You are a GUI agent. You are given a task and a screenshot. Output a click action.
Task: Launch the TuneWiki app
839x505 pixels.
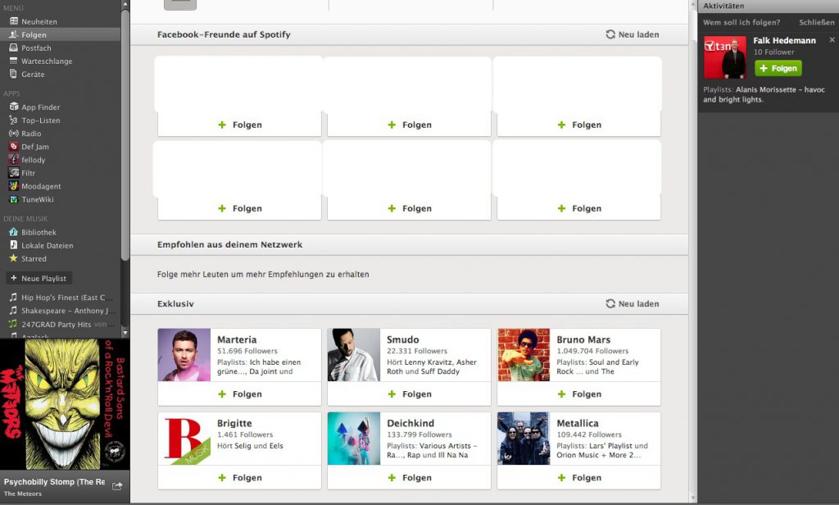[37, 199]
